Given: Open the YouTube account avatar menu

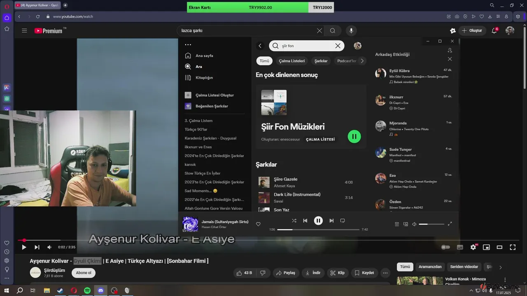Looking at the screenshot, I should coord(510,30).
